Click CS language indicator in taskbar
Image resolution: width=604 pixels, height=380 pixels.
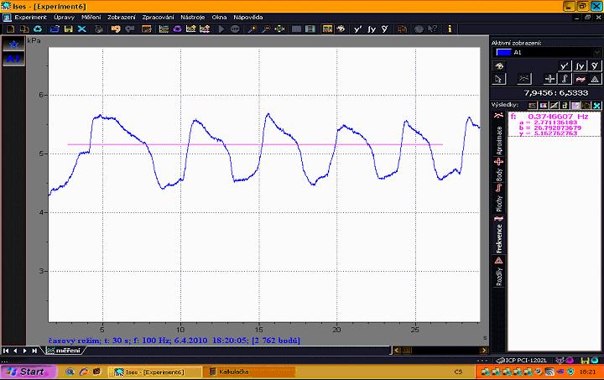(x=458, y=372)
